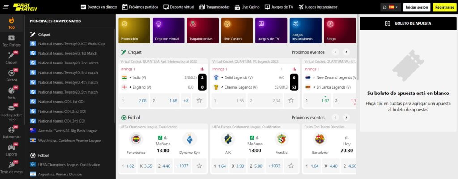Image resolution: width=458 pixels, height=179 pixels.
Task: Bet on Vorskla win at 5.00
Action: pos(256,166)
